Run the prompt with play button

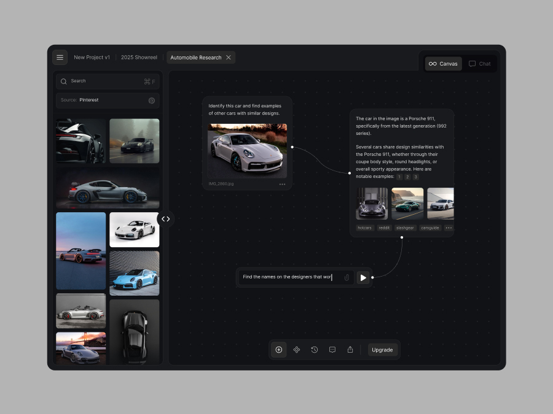click(363, 278)
